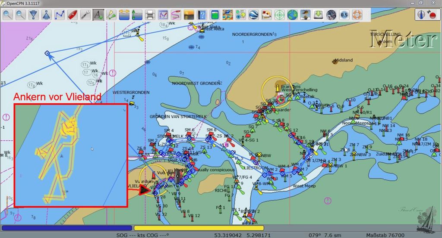Click the Ankern vor Vlieland inset map

click(71, 155)
